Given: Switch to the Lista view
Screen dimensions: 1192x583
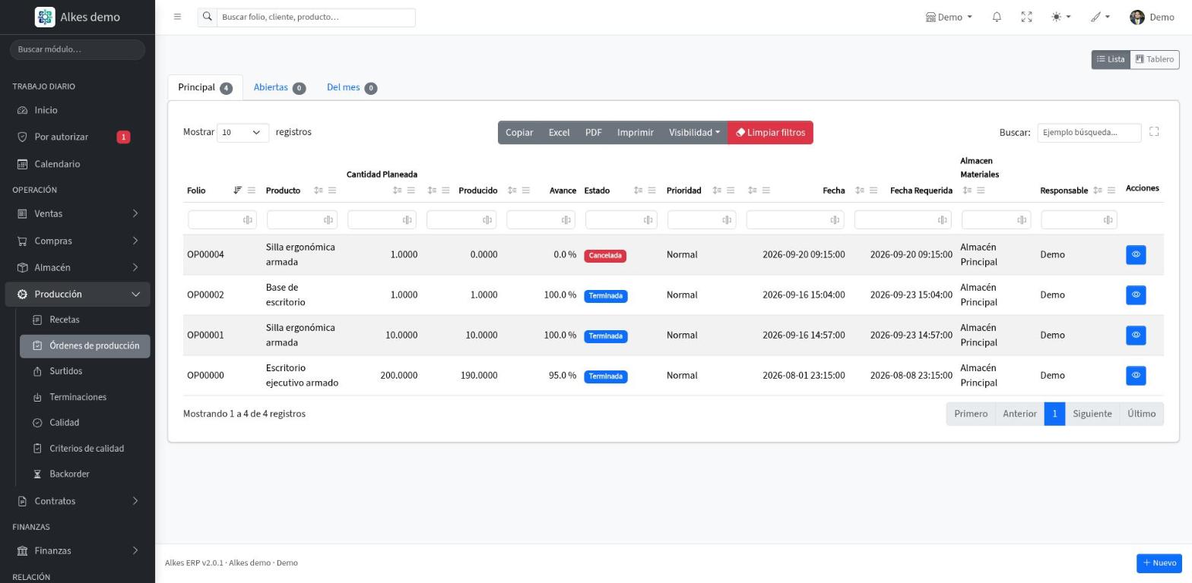Looking at the screenshot, I should 1111,59.
